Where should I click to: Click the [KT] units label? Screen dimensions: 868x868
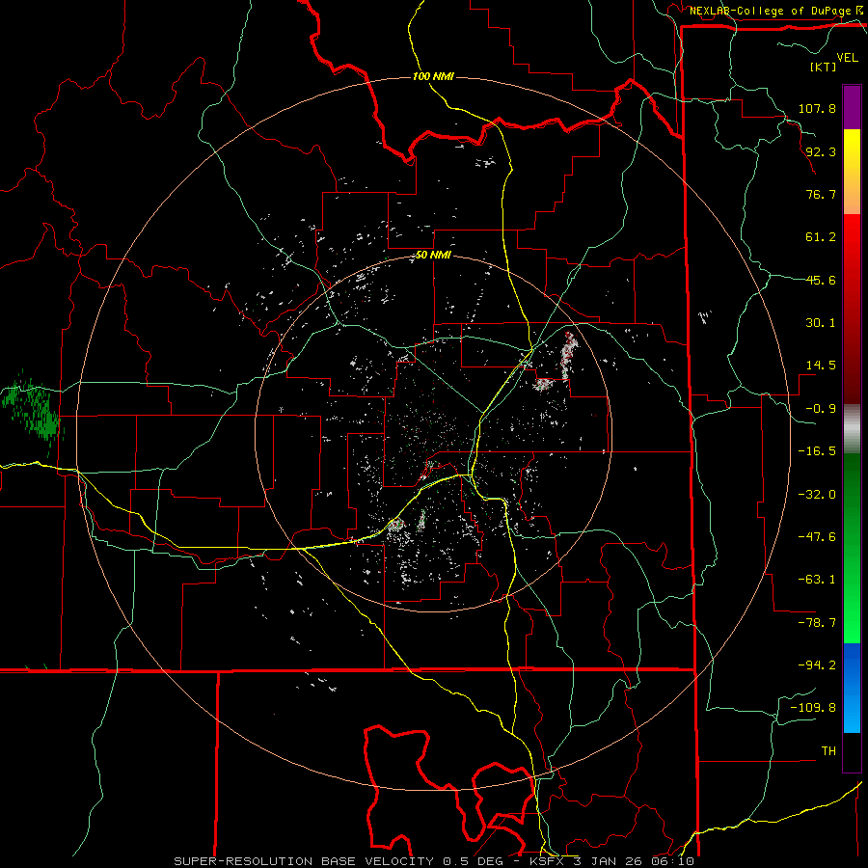pos(824,67)
